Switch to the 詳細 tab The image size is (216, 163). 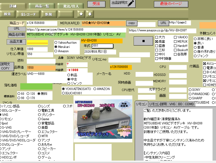click(x=13, y=6)
